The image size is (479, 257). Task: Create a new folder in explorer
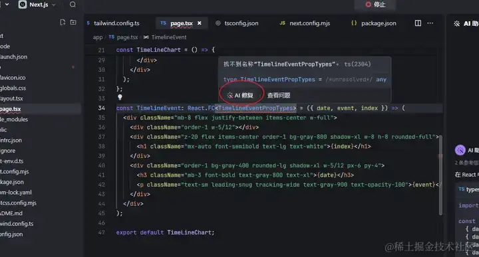[73, 23]
